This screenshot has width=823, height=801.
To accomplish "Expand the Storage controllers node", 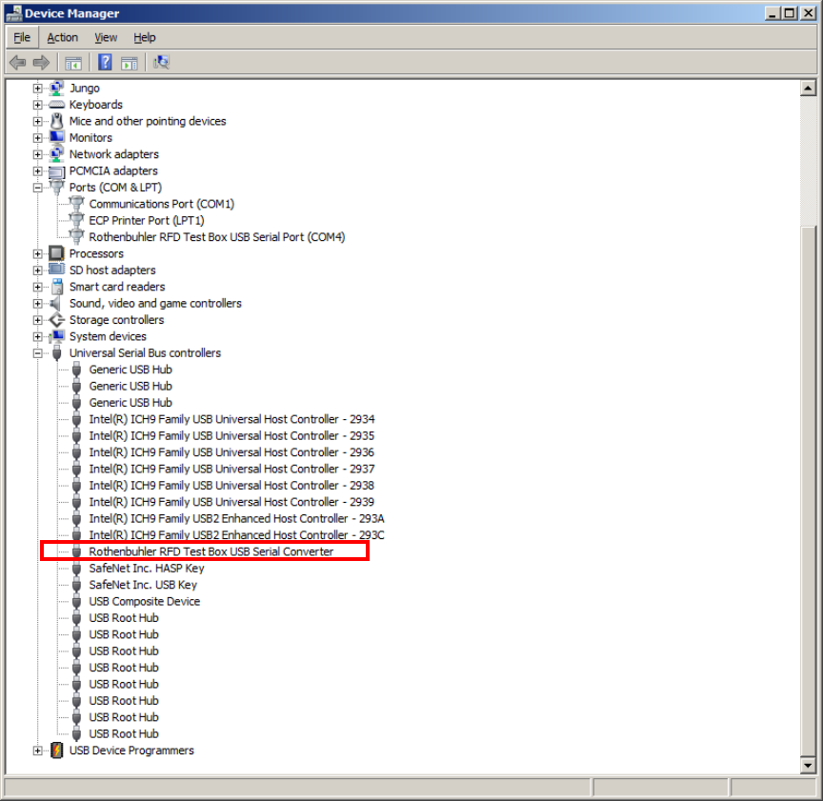I will coord(37,320).
